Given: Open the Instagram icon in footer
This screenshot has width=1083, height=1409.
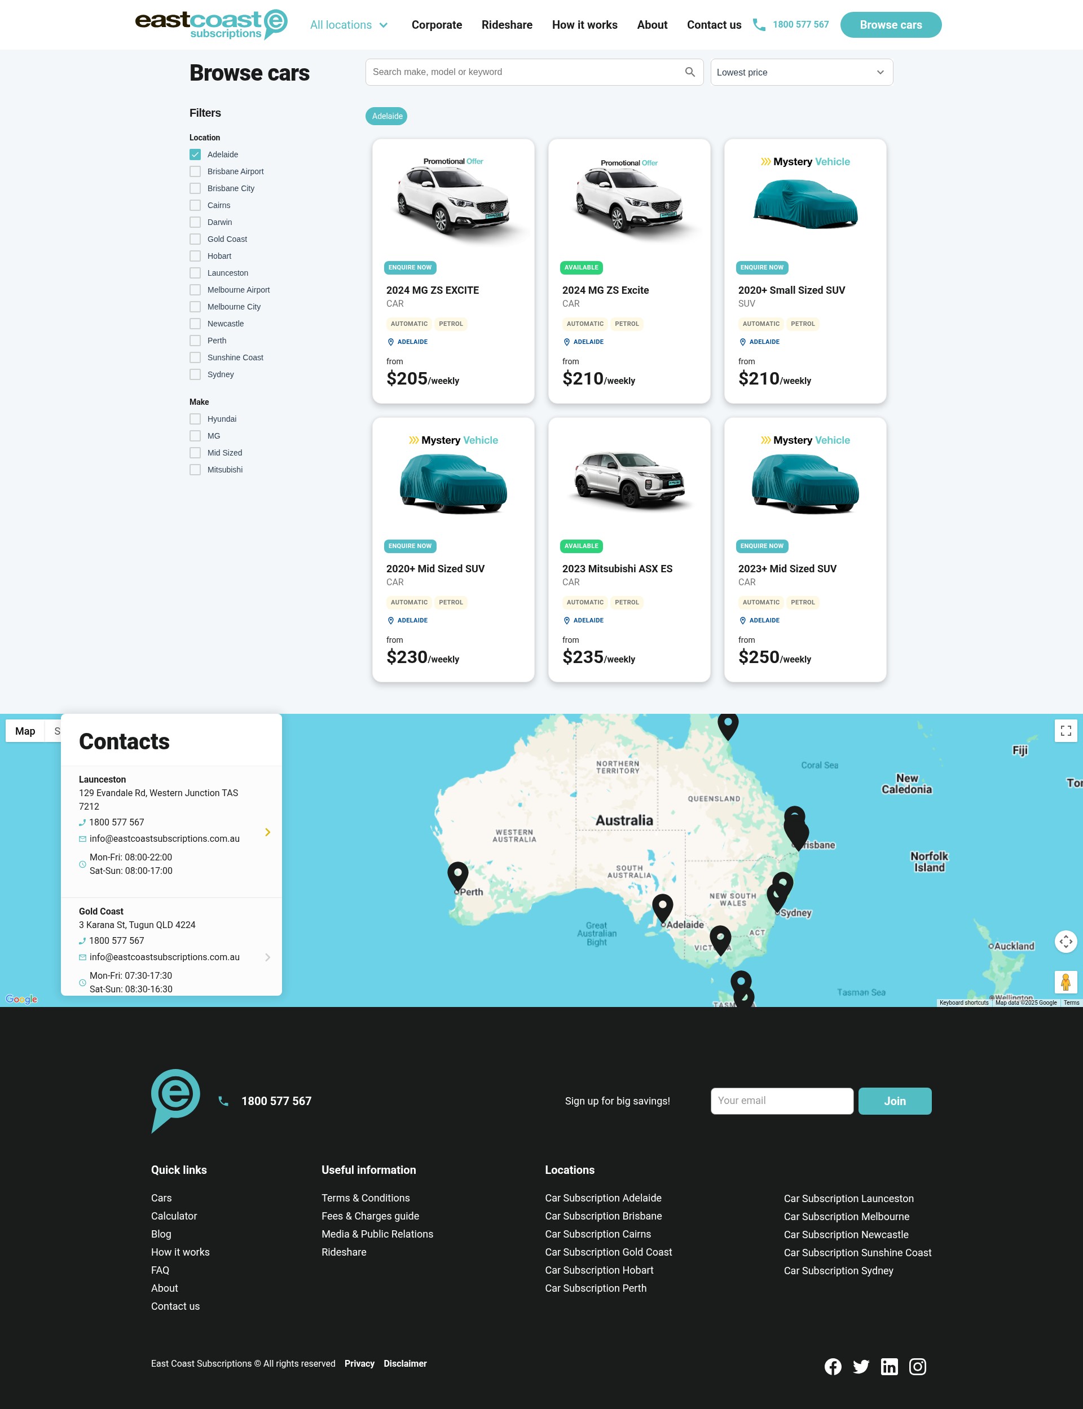Looking at the screenshot, I should click(x=917, y=1366).
